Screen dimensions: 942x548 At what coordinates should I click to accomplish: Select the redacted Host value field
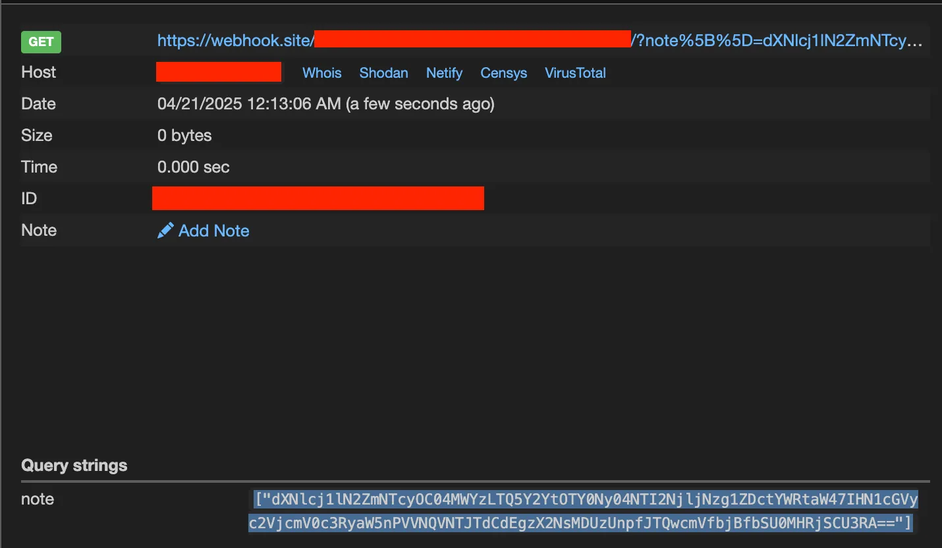point(219,72)
